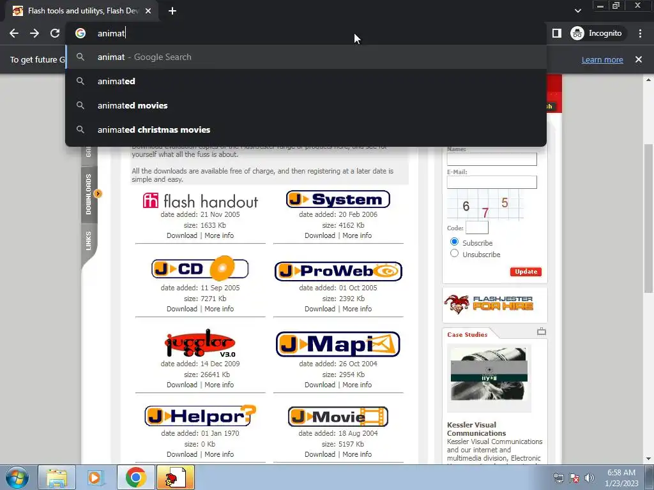
Task: Click the red Update button
Action: coord(526,272)
